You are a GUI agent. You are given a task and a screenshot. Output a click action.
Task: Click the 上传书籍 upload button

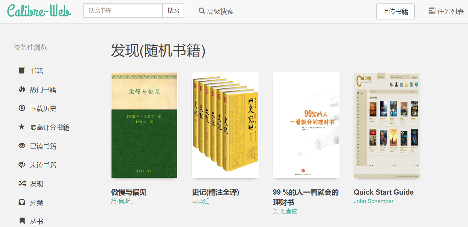(x=395, y=12)
